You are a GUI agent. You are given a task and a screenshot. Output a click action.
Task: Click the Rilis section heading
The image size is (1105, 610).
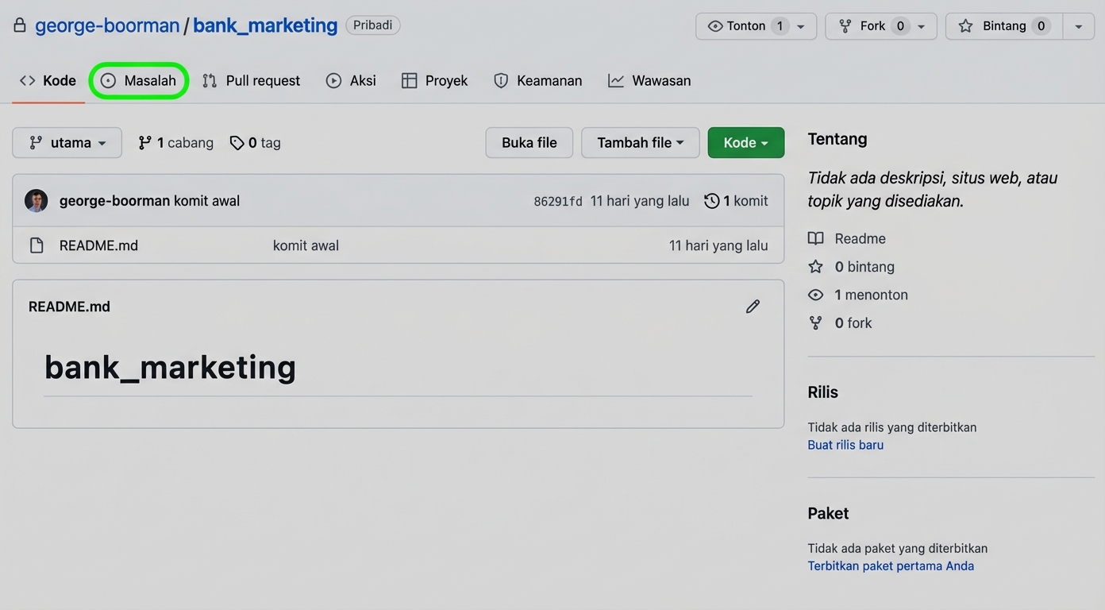click(x=822, y=392)
